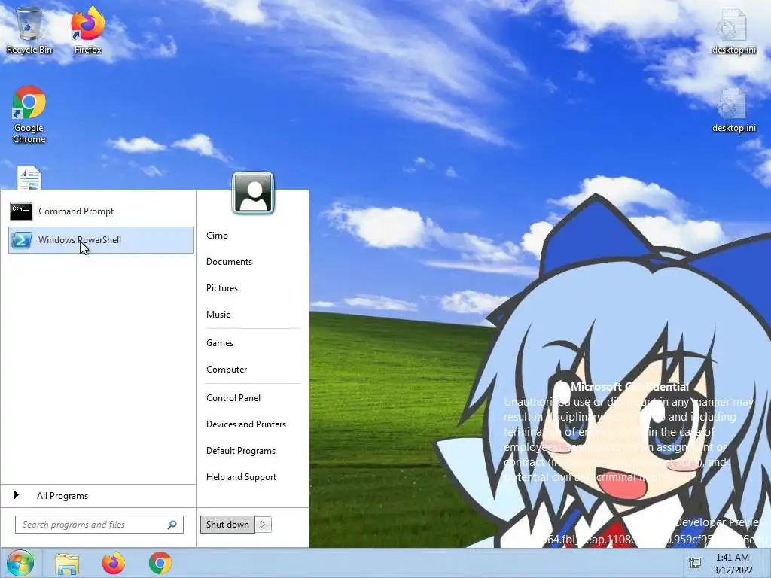Open Windows Explorer from the taskbar
The image size is (771, 578).
tap(67, 564)
